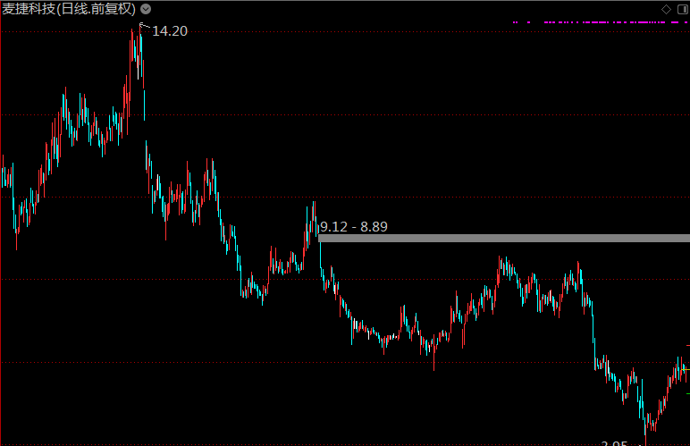This screenshot has height=446, width=690.
Task: Select the green tick marker on the right edge
Action: (686, 392)
